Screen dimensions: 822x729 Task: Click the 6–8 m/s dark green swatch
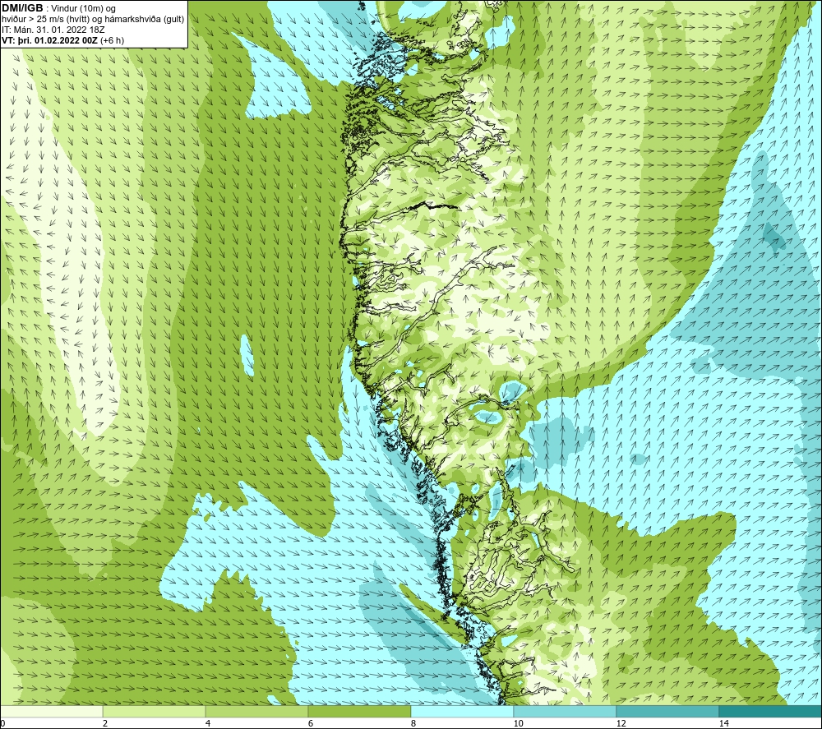pyautogui.click(x=359, y=711)
